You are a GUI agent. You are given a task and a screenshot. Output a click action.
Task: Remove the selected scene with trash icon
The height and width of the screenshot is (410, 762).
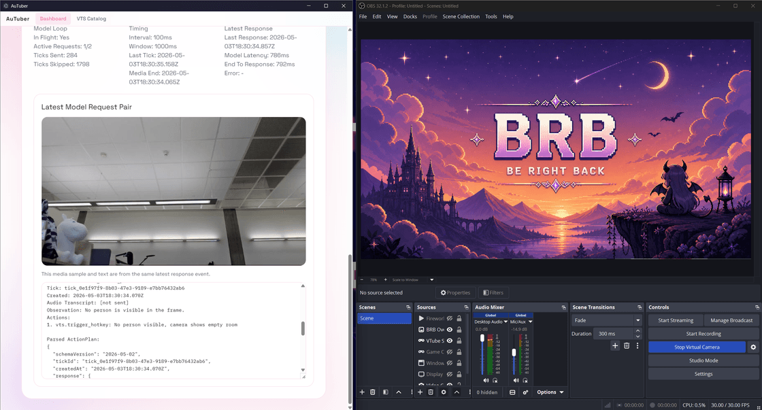tap(373, 392)
